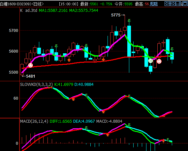The height and width of the screenshot is (151, 188).
Task: Click the red smiley near 5481 low
Action: [x=30, y=65]
